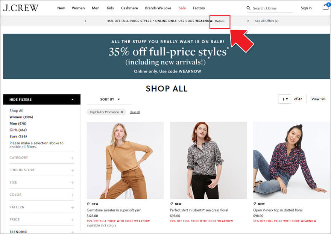This screenshot has height=234, width=331.
Task: Open the Gemstone sweater product image
Action: click(125, 160)
